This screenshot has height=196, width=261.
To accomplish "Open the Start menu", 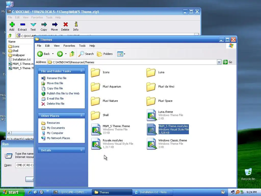I will (12, 192).
